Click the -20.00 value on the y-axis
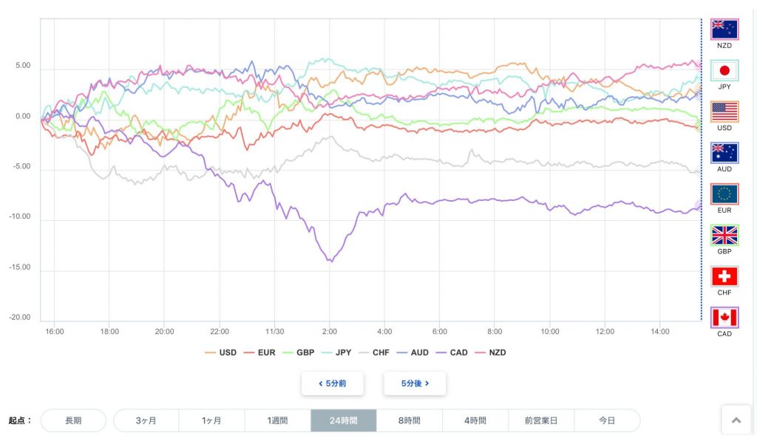 19,317
